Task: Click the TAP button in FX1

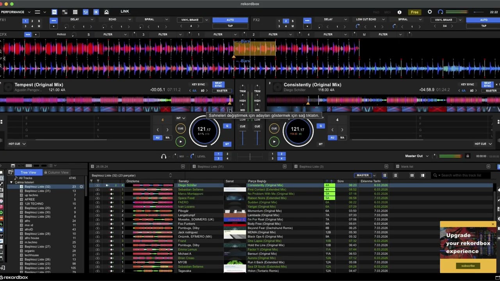Action: (x=230, y=26)
